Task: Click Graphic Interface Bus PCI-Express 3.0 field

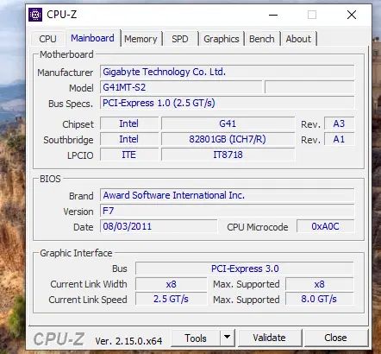Action: (x=245, y=269)
